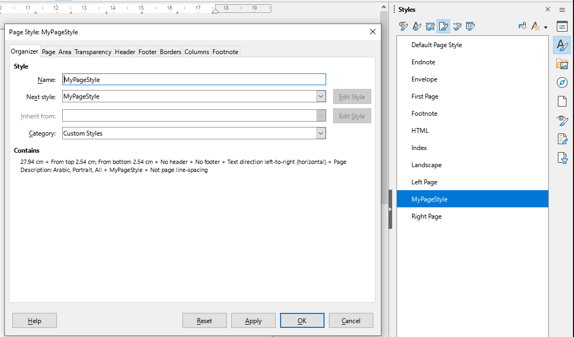Open sidebar Properties deck
Image resolution: width=574 pixels, height=337 pixels.
point(562,27)
